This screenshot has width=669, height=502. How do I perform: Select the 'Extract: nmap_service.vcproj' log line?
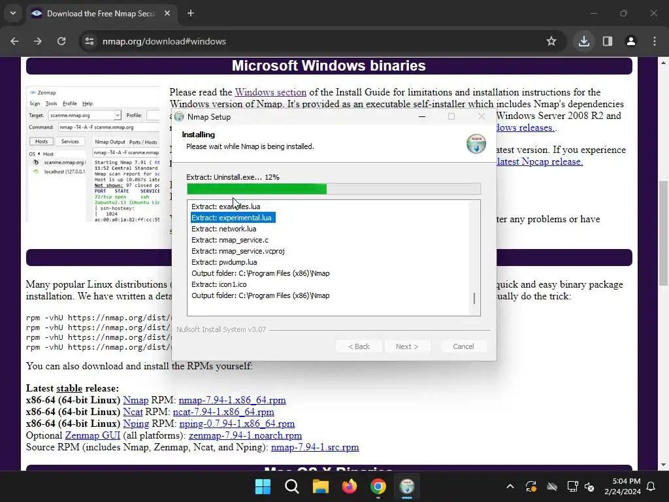(238, 251)
